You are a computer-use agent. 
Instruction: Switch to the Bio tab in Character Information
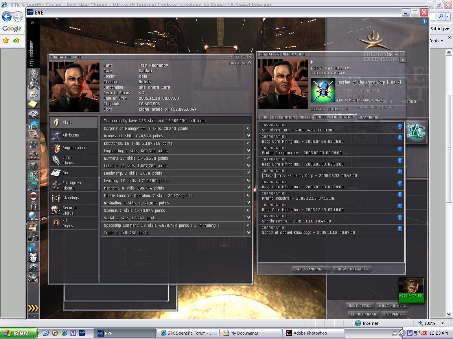(x=264, y=117)
